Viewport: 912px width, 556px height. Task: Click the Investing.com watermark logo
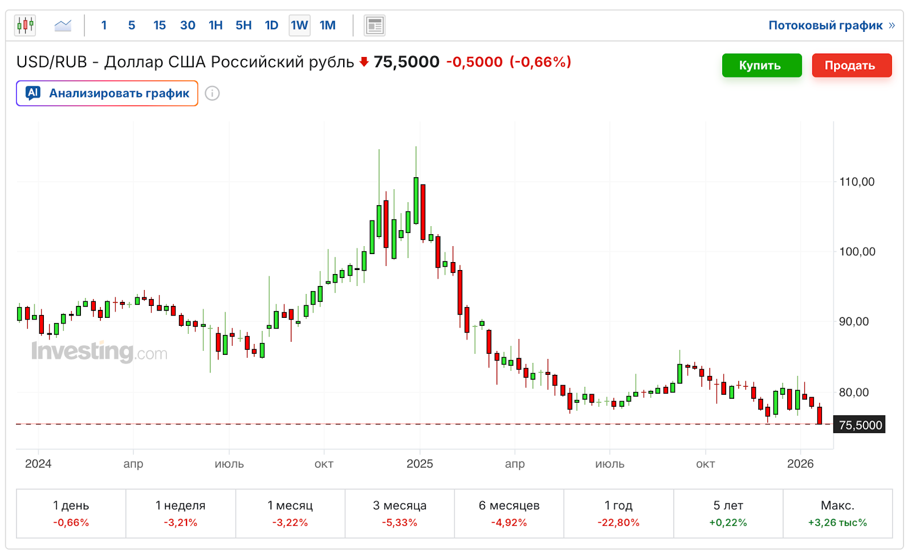[99, 351]
